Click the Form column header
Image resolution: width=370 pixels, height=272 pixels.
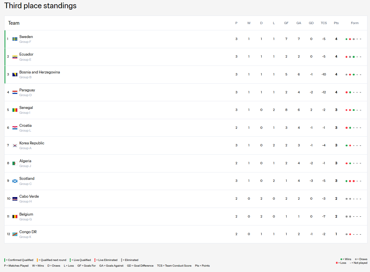[x=355, y=23]
